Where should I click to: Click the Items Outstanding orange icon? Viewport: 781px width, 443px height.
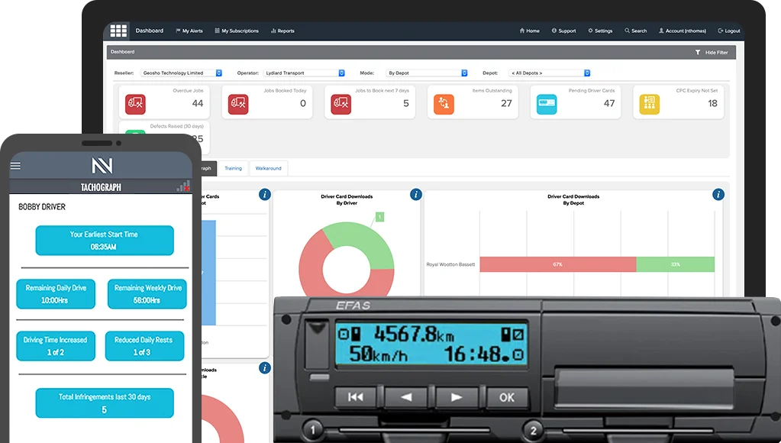(x=444, y=103)
